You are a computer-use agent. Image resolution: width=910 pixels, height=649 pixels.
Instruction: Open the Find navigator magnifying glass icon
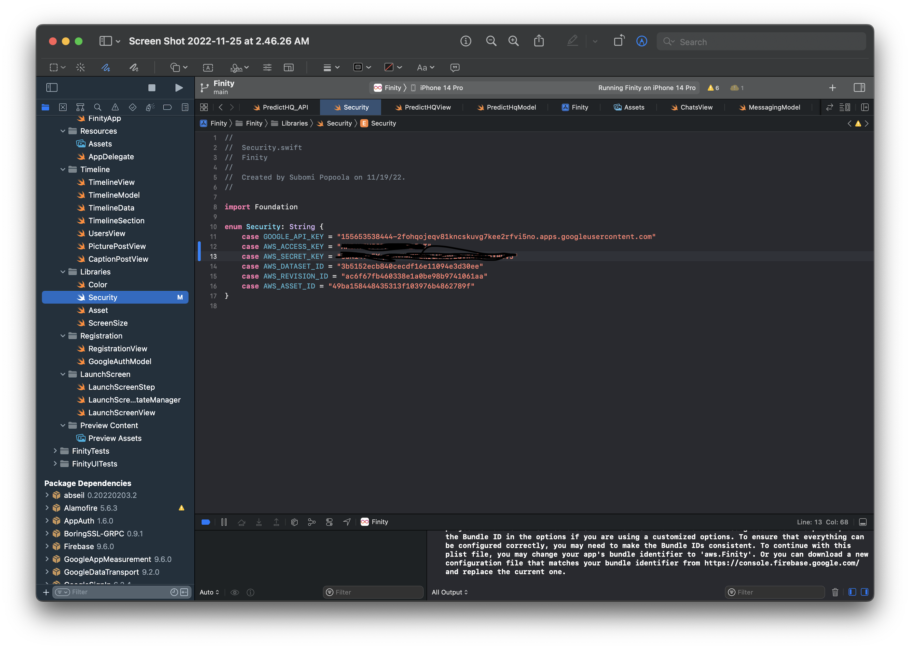pyautogui.click(x=98, y=107)
